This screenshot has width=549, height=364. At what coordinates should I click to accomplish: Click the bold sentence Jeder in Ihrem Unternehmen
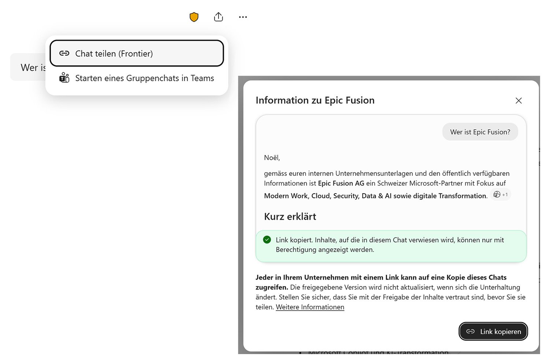pyautogui.click(x=381, y=282)
